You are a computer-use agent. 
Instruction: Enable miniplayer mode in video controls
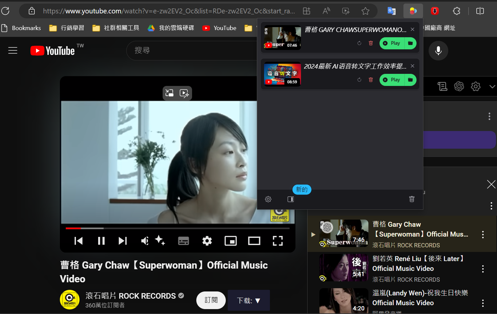coord(230,241)
